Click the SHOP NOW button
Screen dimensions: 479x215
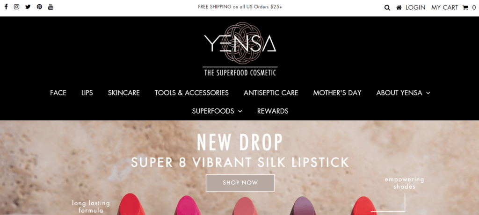point(240,183)
